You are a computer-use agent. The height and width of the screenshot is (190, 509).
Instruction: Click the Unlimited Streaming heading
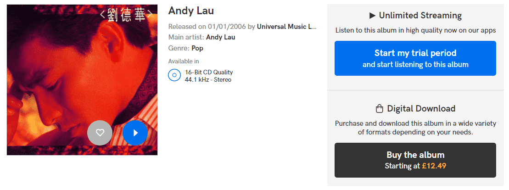click(420, 16)
